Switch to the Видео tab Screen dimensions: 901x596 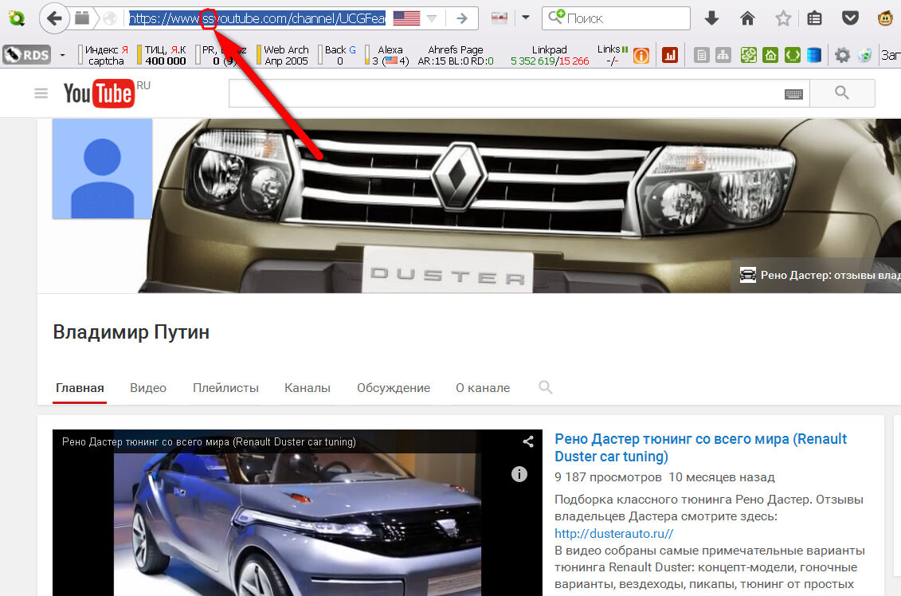point(148,388)
